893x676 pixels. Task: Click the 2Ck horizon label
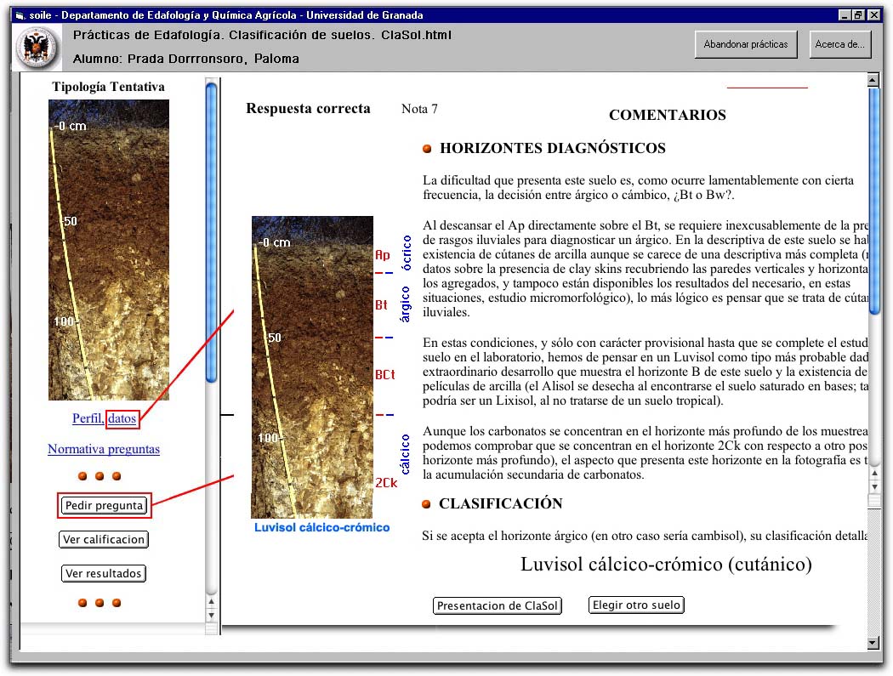386,482
